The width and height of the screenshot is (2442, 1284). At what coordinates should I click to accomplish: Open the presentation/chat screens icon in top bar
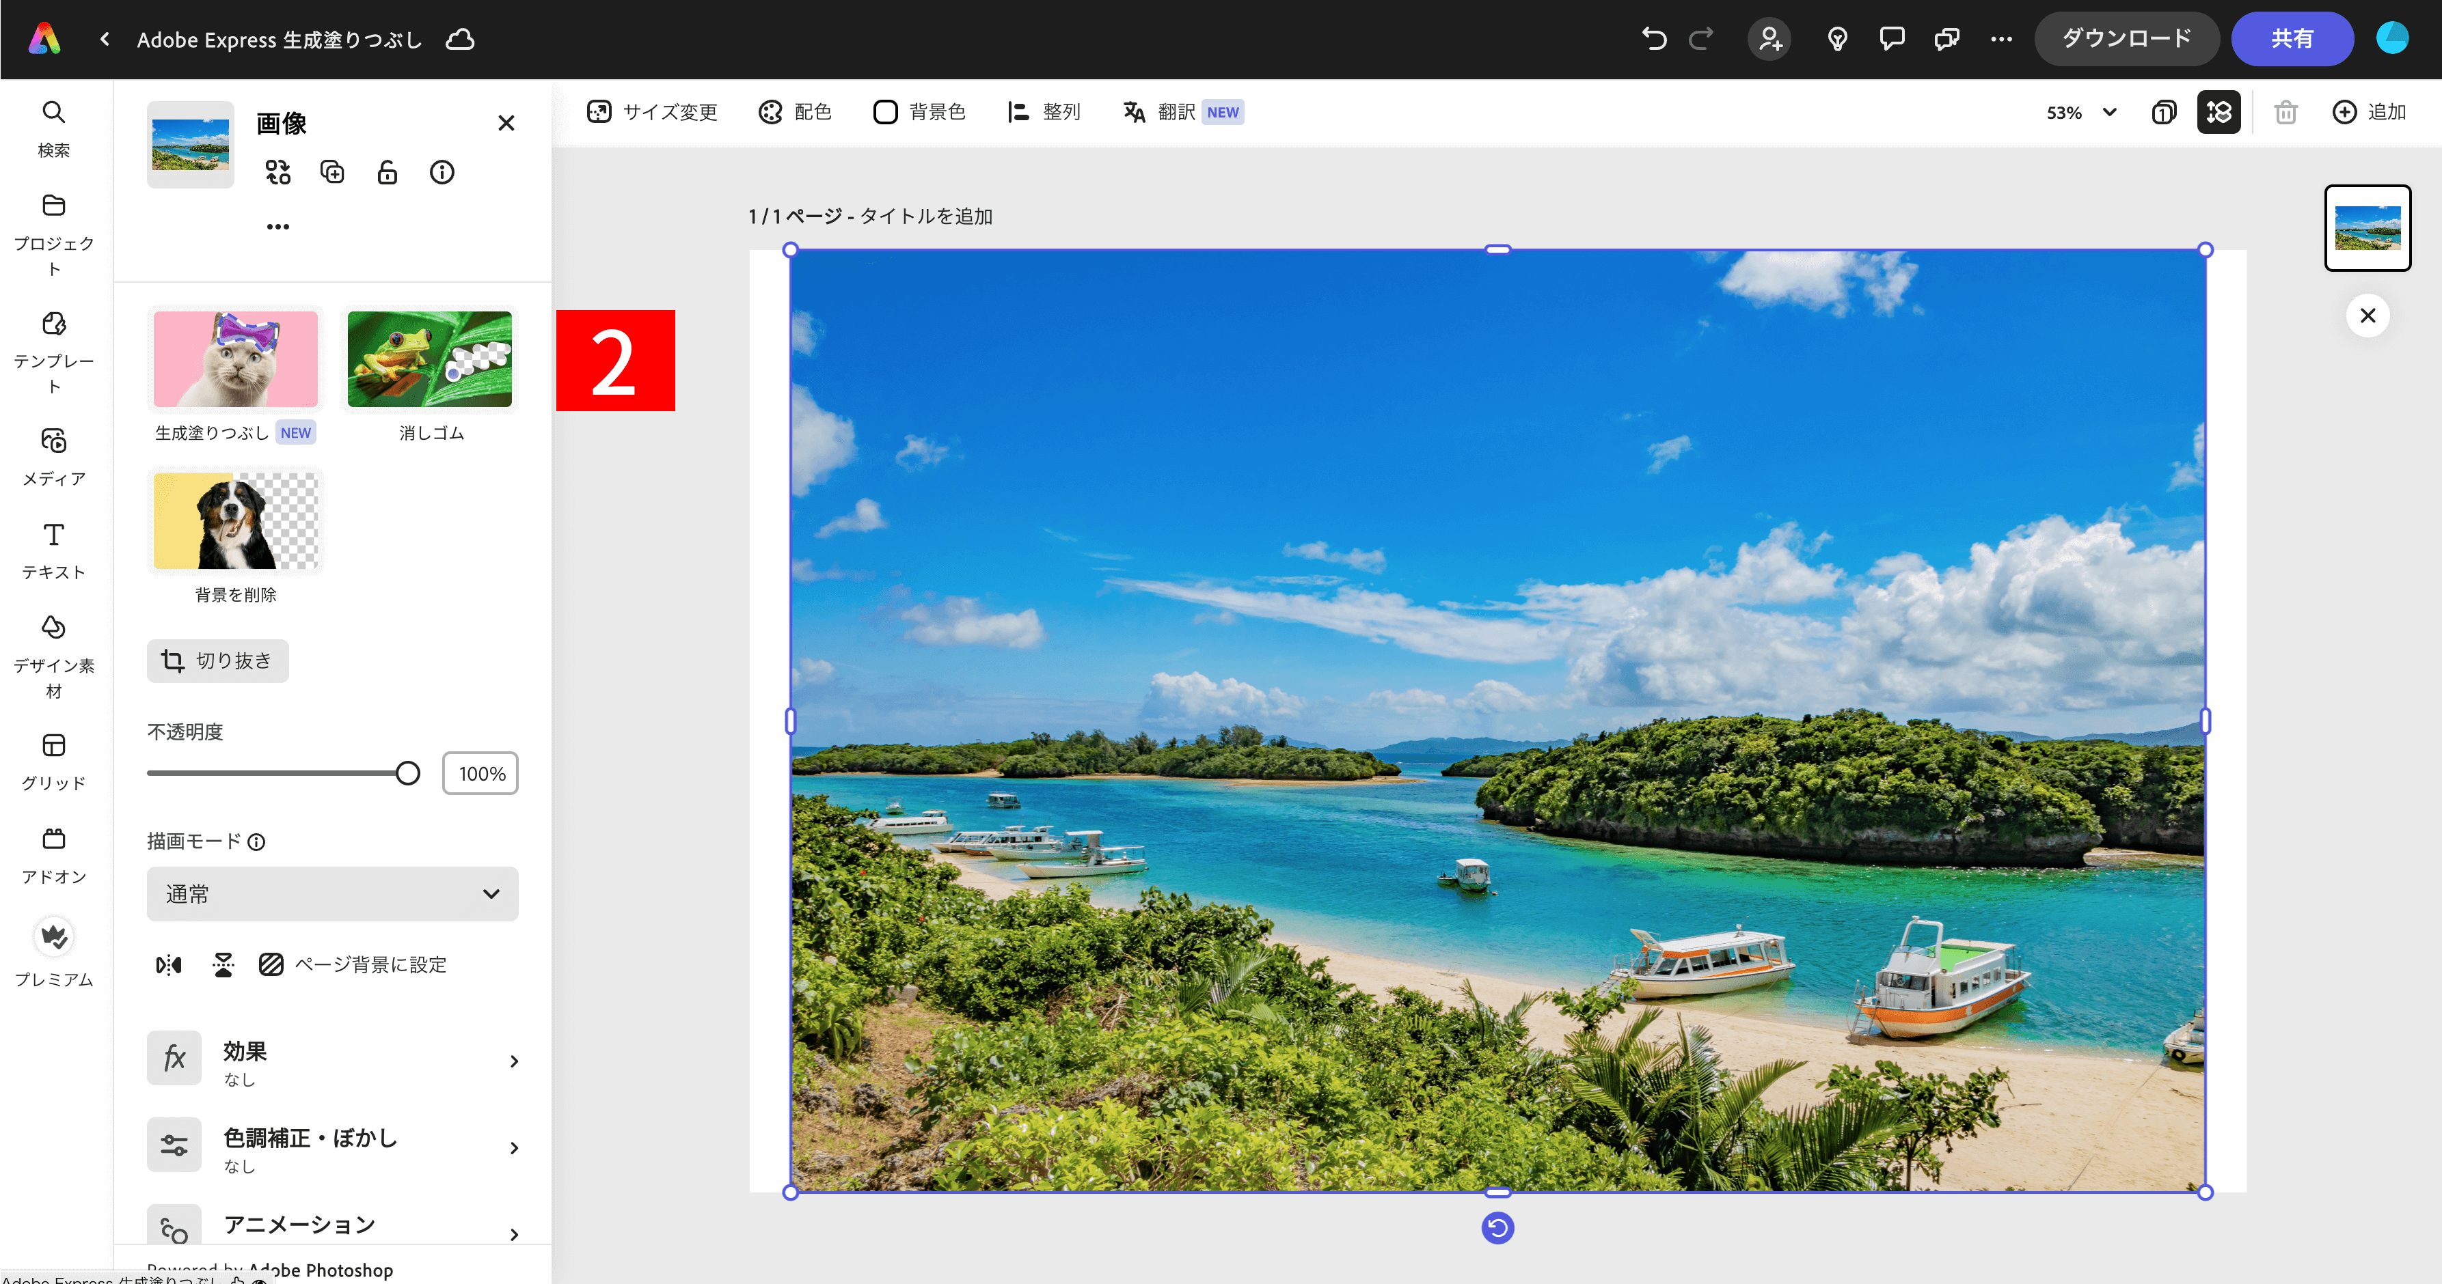click(x=1947, y=39)
